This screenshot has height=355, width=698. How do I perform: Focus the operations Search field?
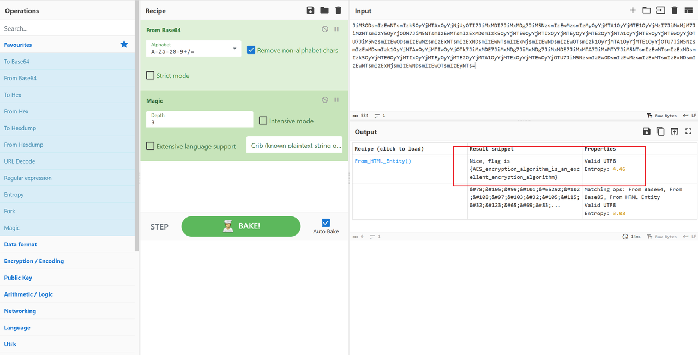point(68,28)
